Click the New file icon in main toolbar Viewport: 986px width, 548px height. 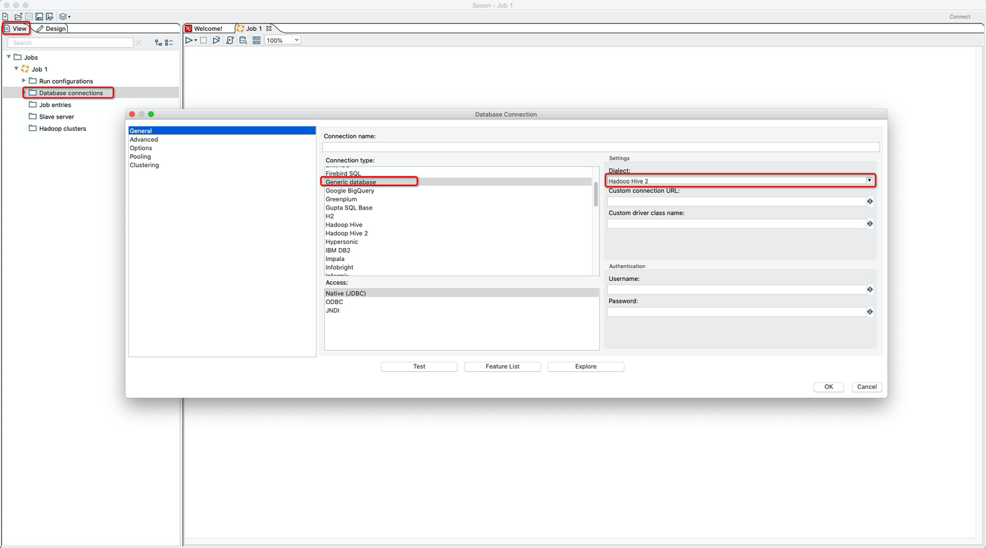(x=5, y=16)
